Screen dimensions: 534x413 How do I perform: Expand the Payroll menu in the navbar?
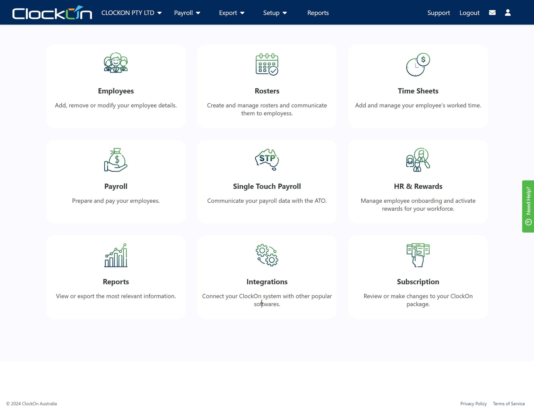click(187, 13)
